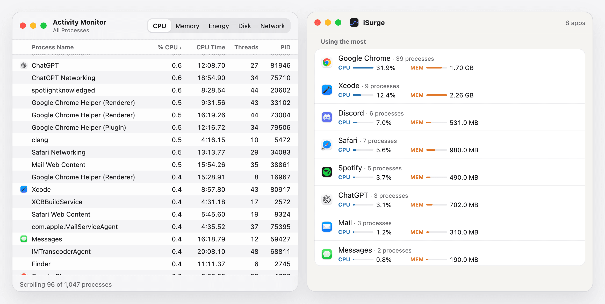Select the com.apple.MailServiceAgent row
This screenshot has width=605, height=304.
tap(155, 227)
